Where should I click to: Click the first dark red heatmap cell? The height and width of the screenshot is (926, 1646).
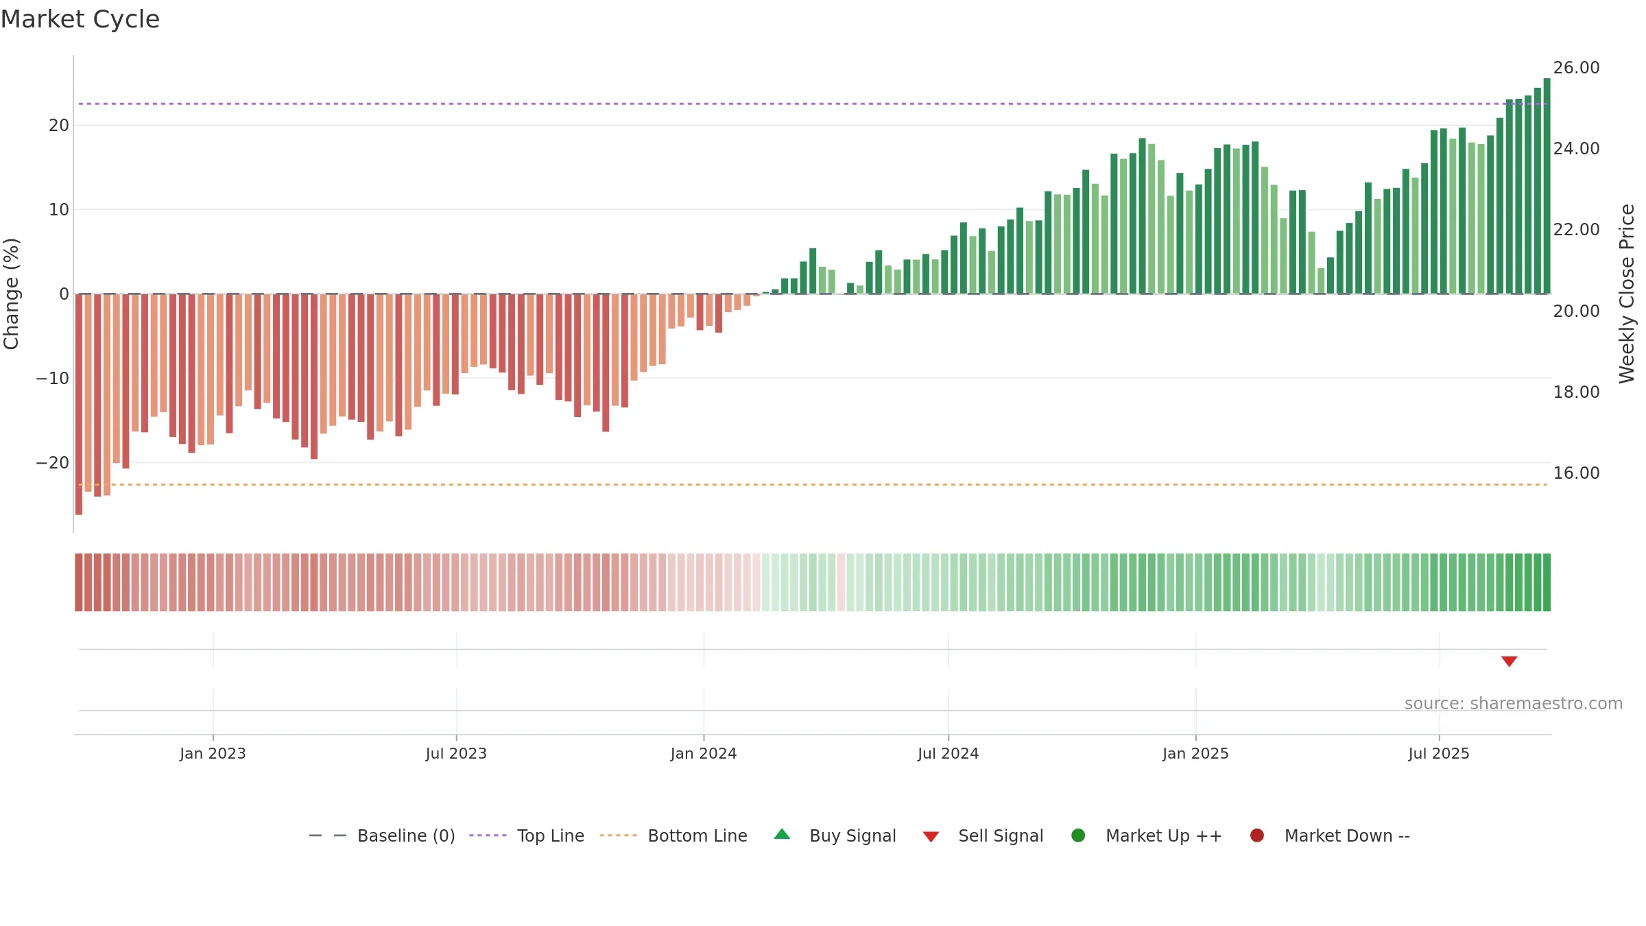(79, 582)
